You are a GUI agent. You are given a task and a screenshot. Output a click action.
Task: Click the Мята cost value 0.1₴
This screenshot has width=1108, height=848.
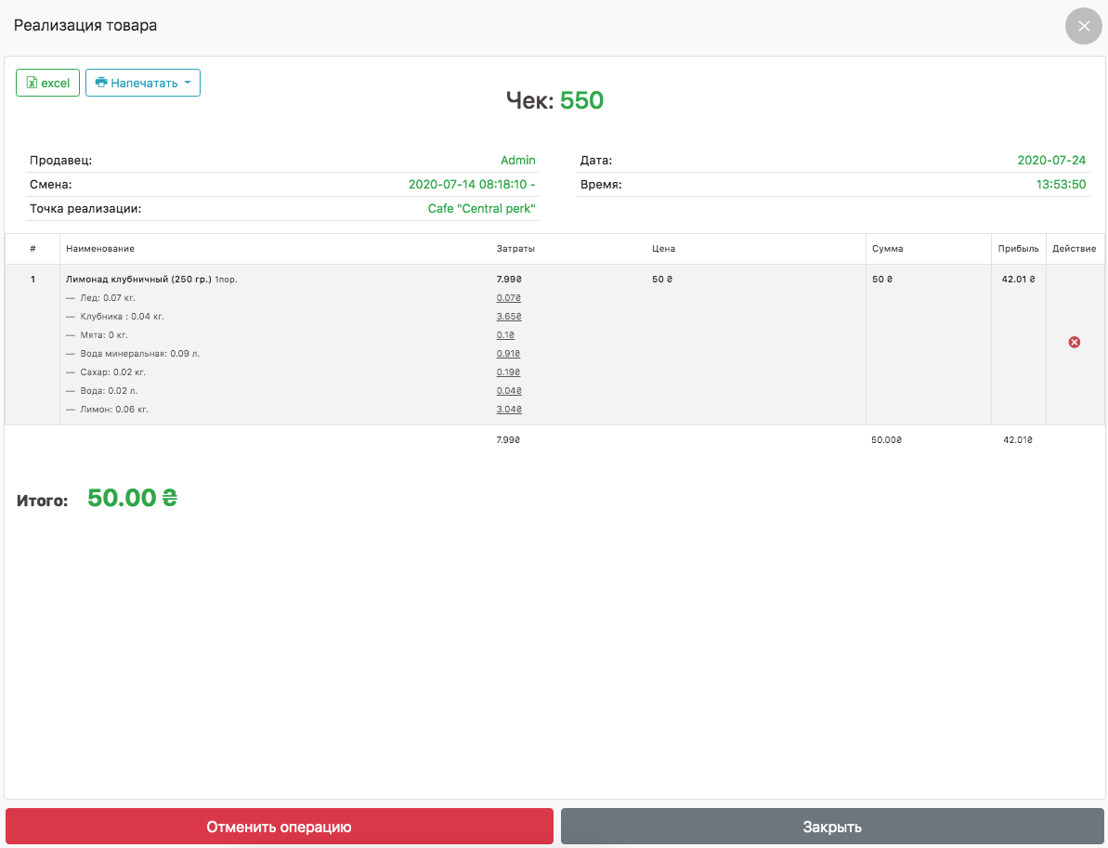click(x=505, y=335)
